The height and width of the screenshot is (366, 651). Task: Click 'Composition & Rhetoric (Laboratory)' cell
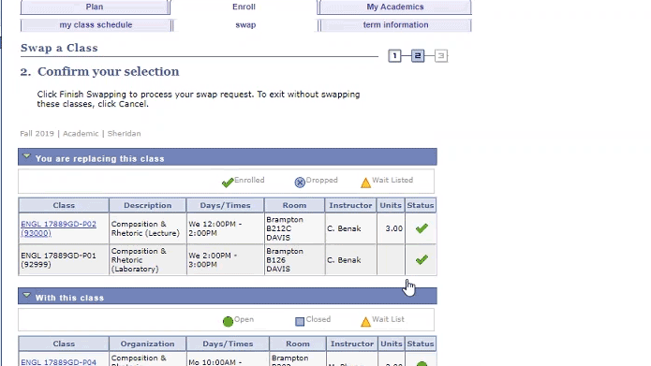(147, 260)
